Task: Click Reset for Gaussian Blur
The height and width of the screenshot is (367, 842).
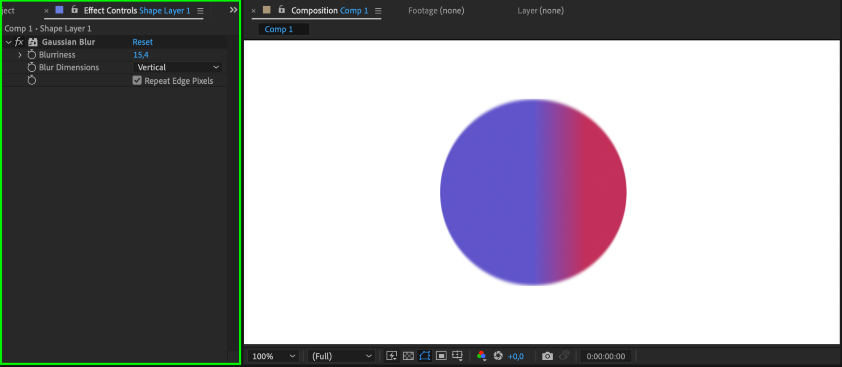Action: pyautogui.click(x=142, y=42)
